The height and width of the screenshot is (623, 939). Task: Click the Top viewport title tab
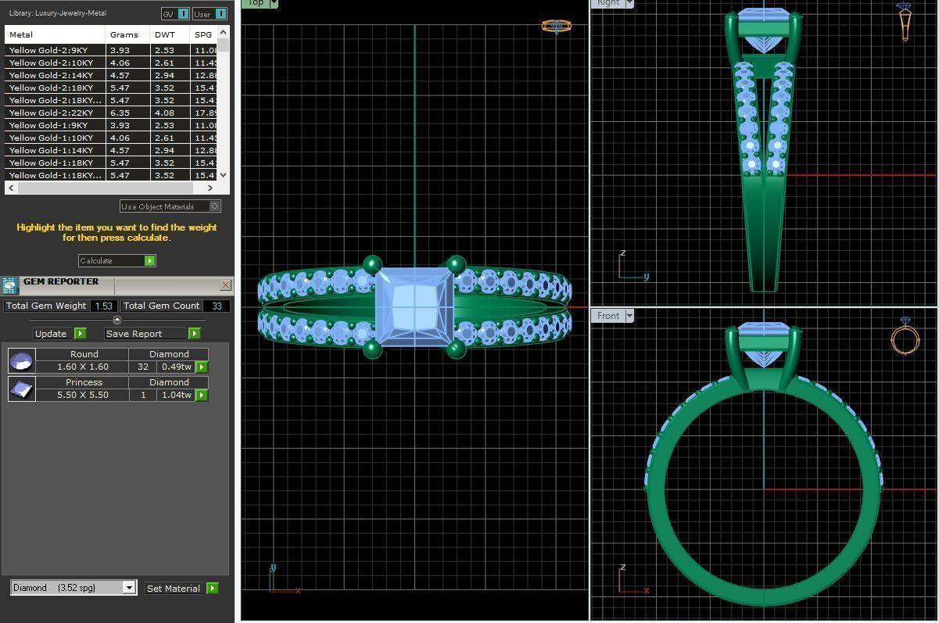(255, 3)
